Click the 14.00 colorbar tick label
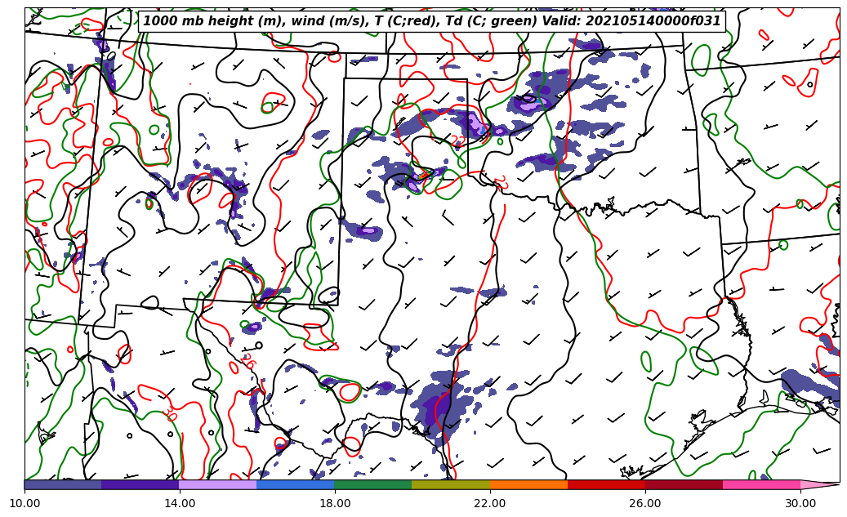The image size is (847, 517). (180, 503)
